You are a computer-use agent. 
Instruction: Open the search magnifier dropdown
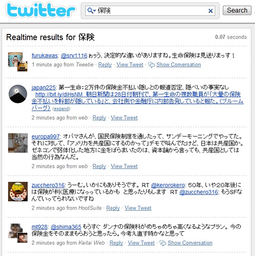click(x=91, y=11)
